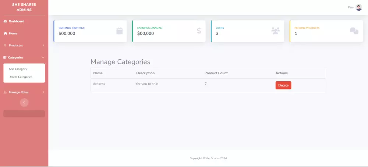The width and height of the screenshot is (368, 167).
Task: Collapse the Categories submenu chevron
Action: [43, 57]
